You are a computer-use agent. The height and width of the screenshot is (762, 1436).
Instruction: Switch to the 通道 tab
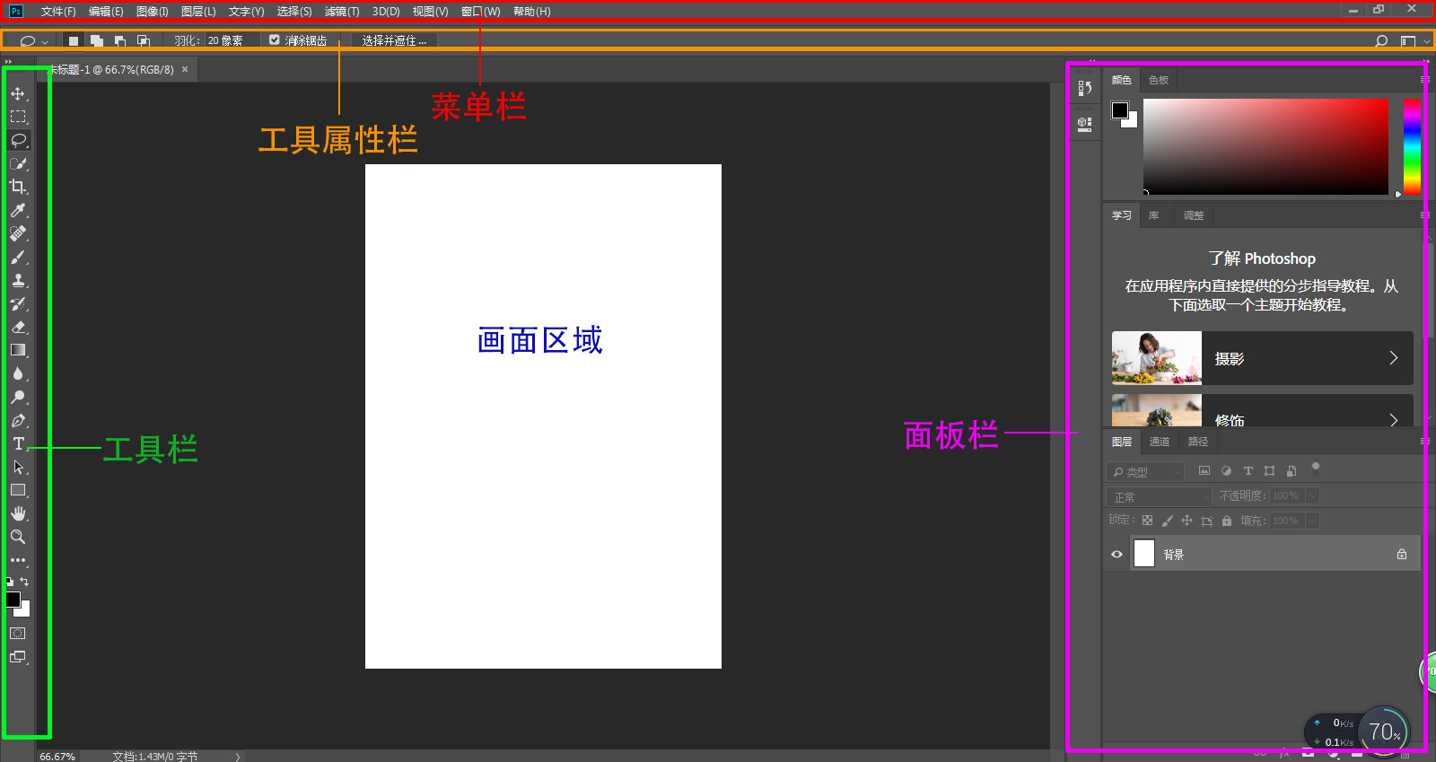(x=1160, y=442)
